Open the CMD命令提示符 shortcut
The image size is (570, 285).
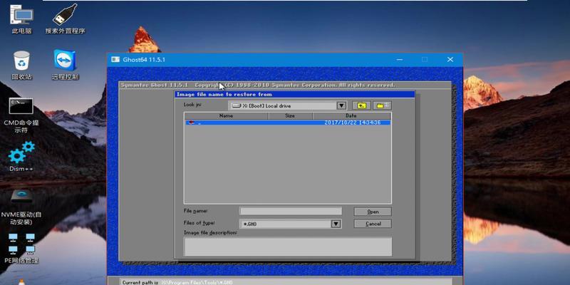[x=21, y=115]
